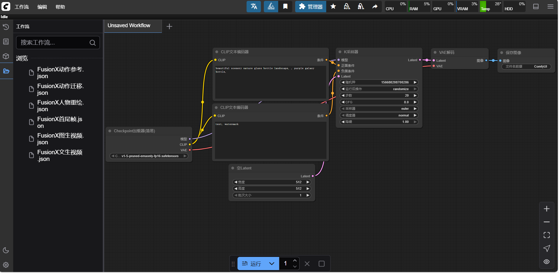Open the queue history sidebar icon
Viewport: 559px width, 273px height.
pos(6,27)
